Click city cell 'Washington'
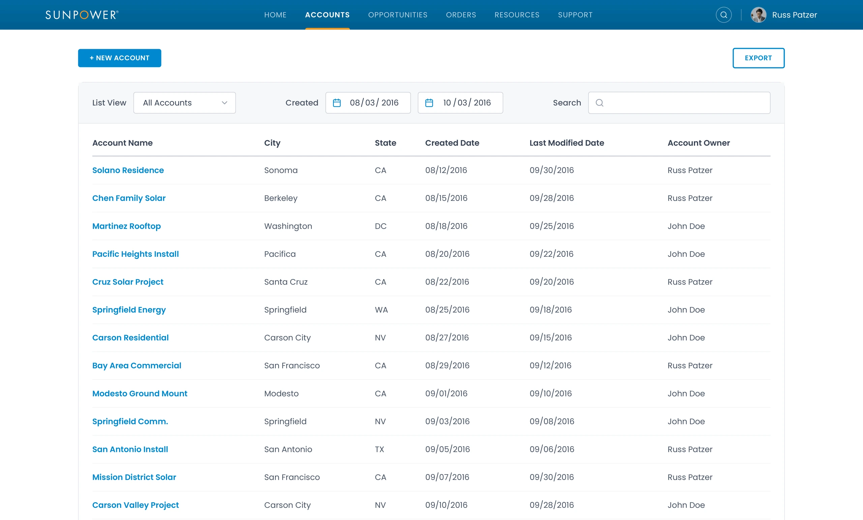 tap(288, 226)
